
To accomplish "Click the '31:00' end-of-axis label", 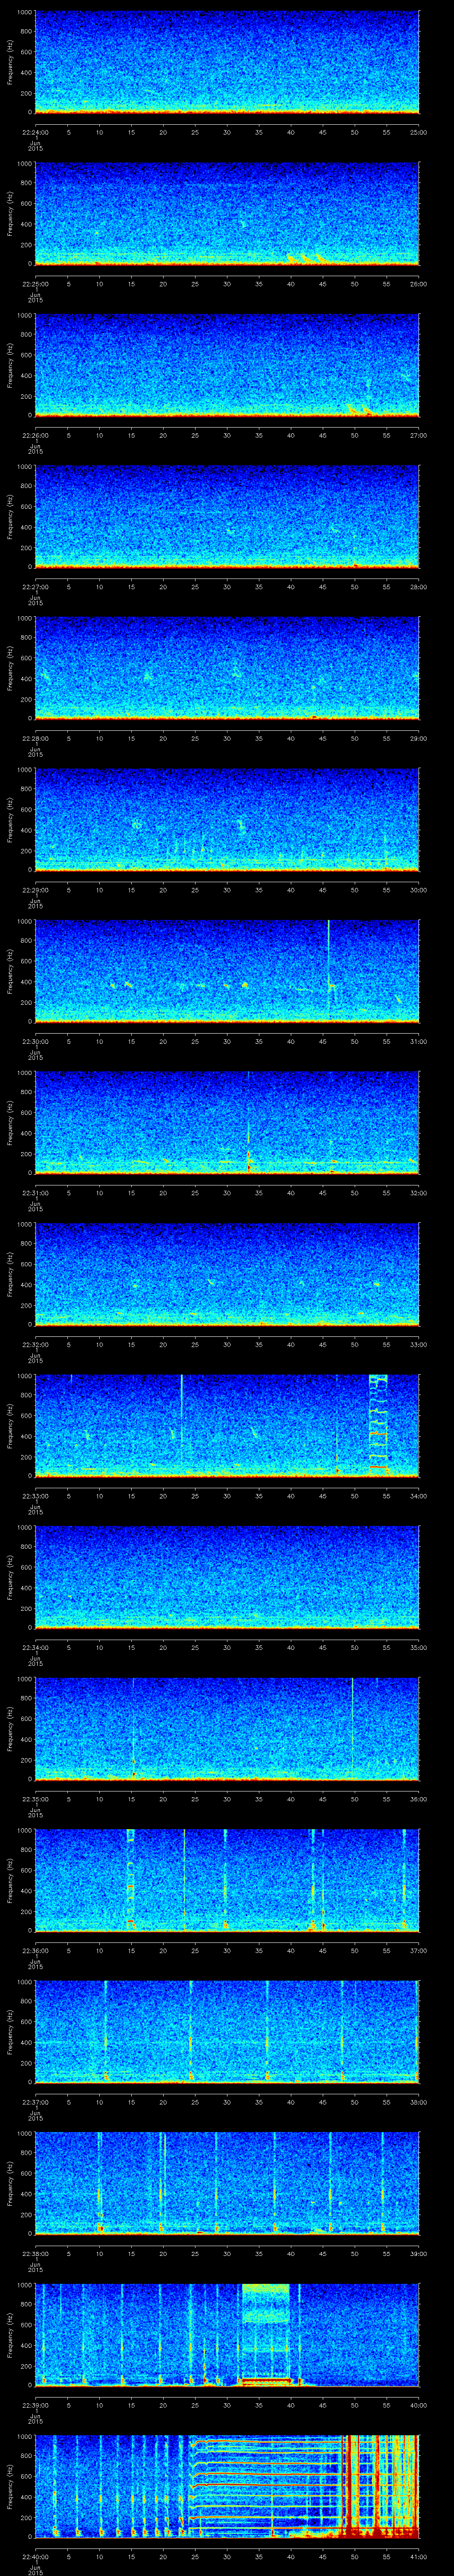I will click(419, 1041).
